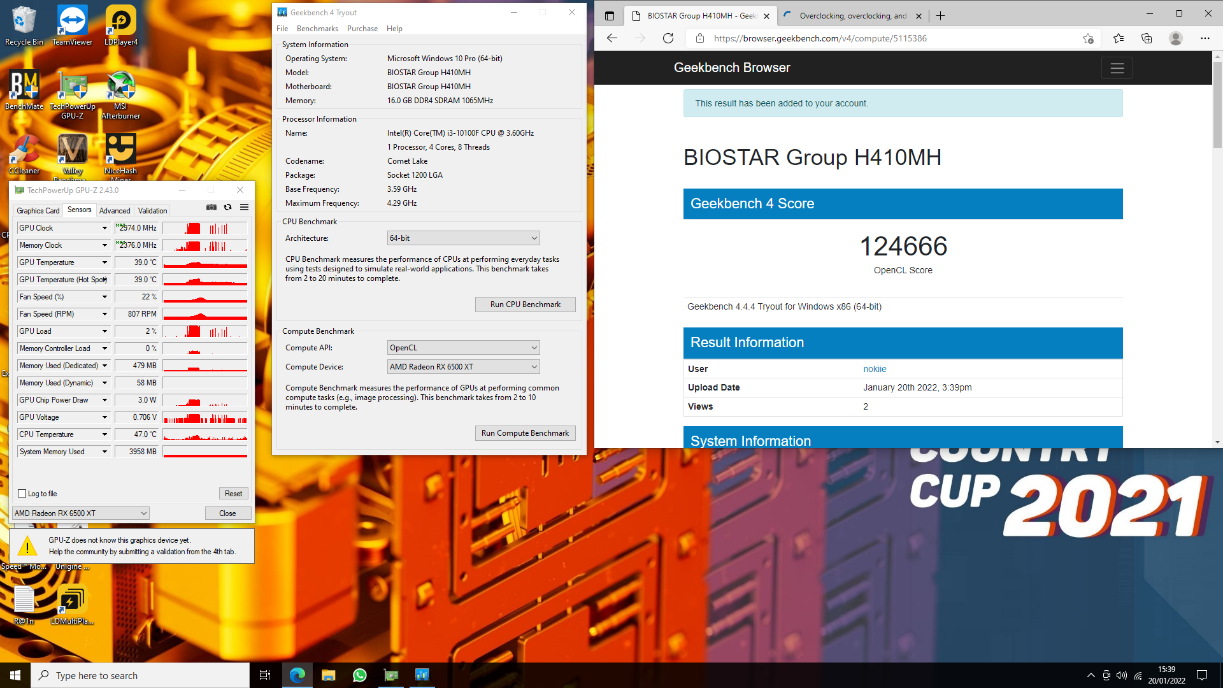Open the TechPowerUp GPU-Z desktop shortcut

(x=72, y=94)
